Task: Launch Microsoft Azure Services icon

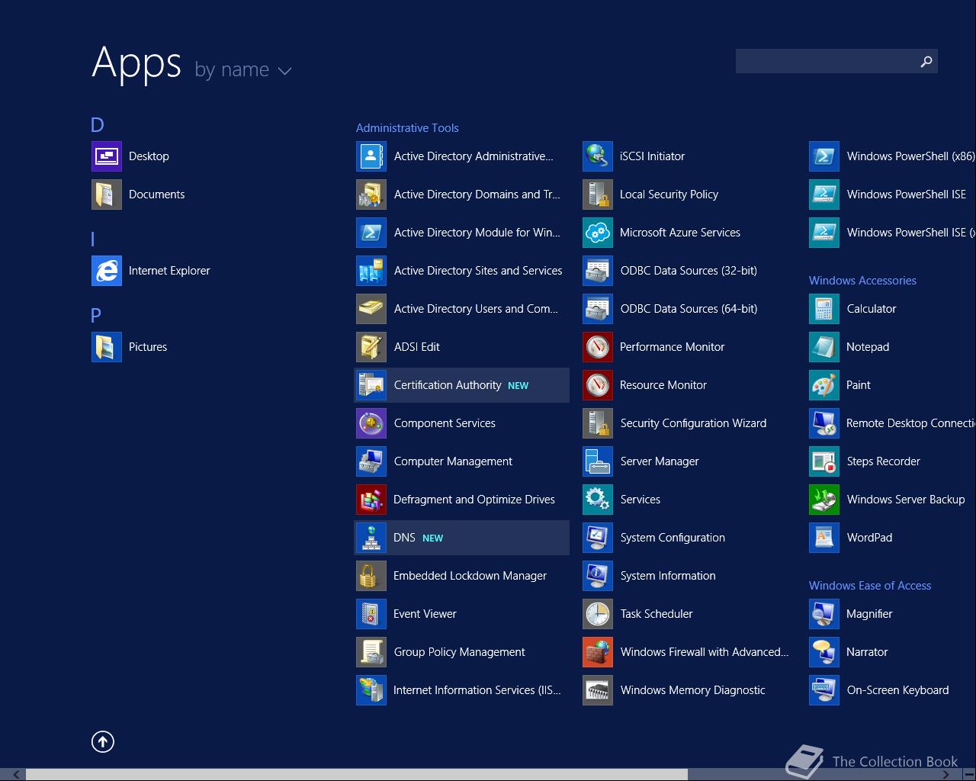Action: click(598, 233)
